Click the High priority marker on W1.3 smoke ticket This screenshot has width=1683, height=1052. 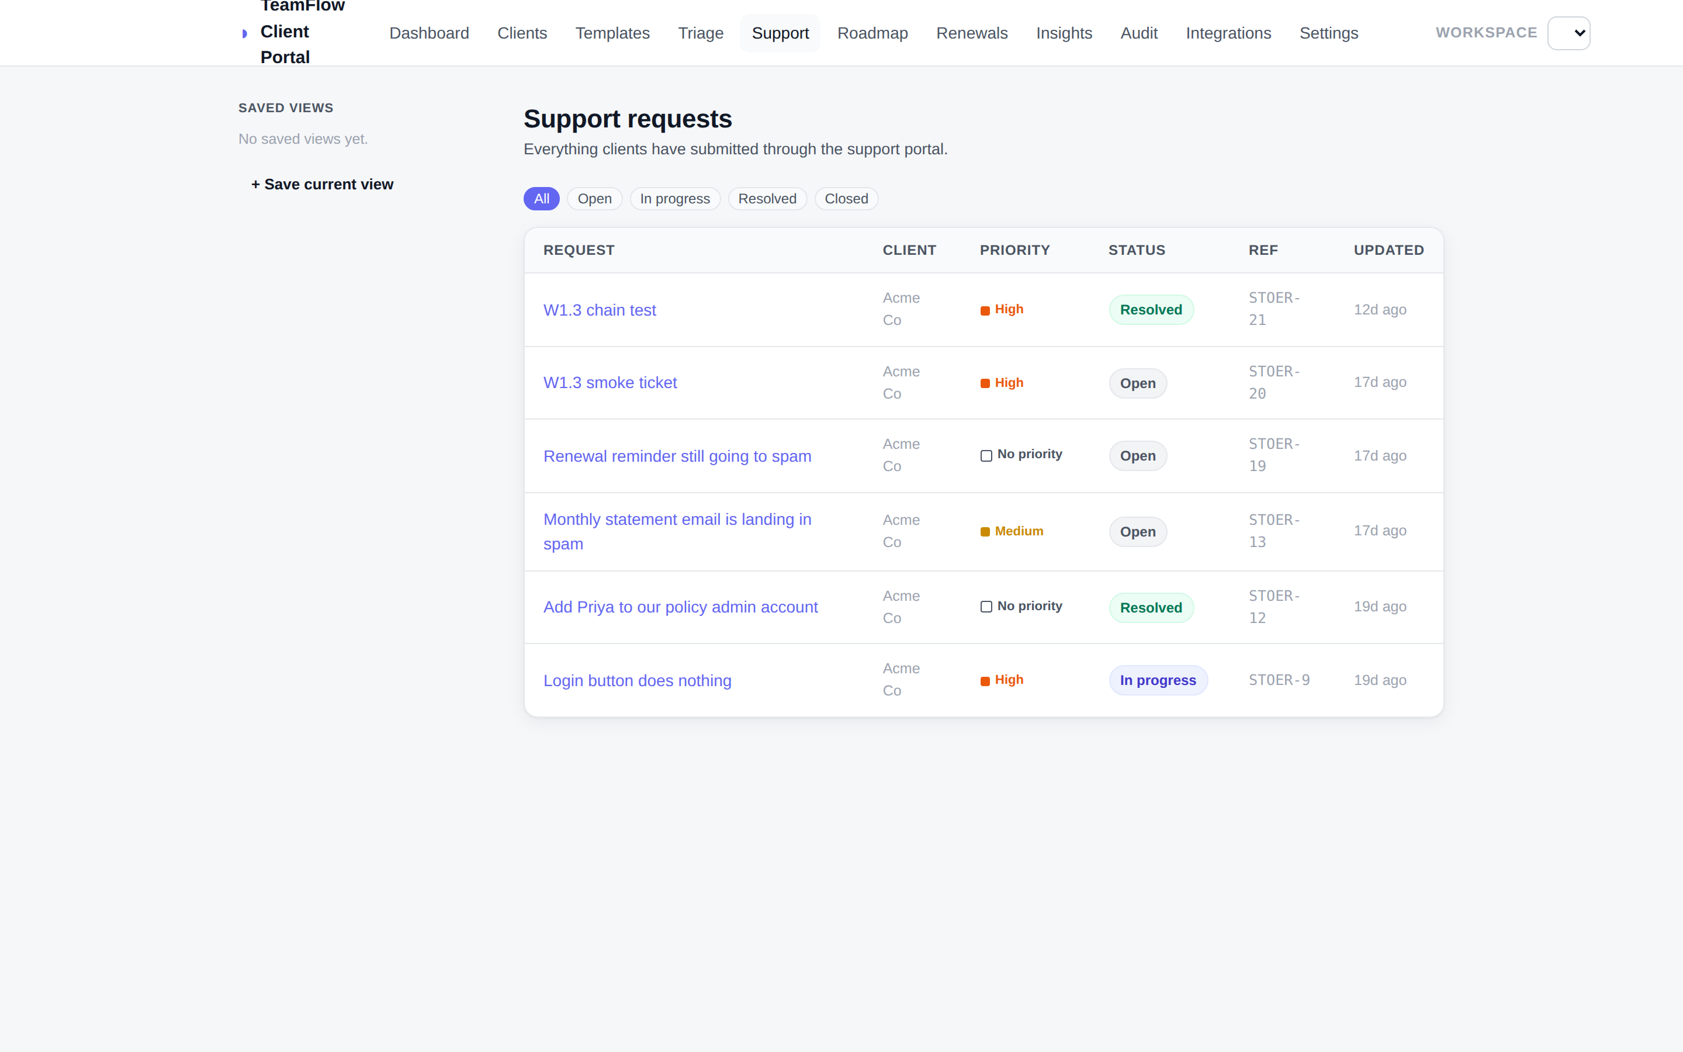pos(985,383)
